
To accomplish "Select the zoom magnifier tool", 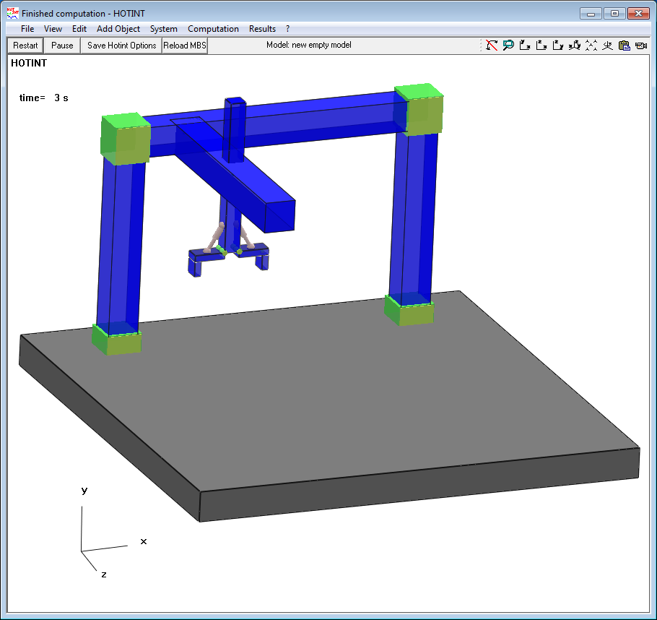I will point(508,45).
